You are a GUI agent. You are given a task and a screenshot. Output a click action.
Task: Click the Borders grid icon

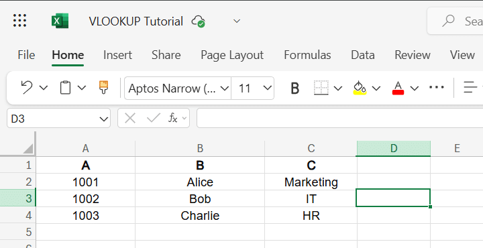click(x=321, y=88)
